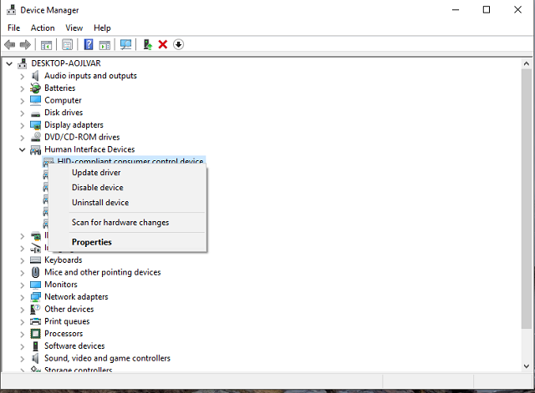
Task: Expand the Monitors category
Action: [23, 285]
